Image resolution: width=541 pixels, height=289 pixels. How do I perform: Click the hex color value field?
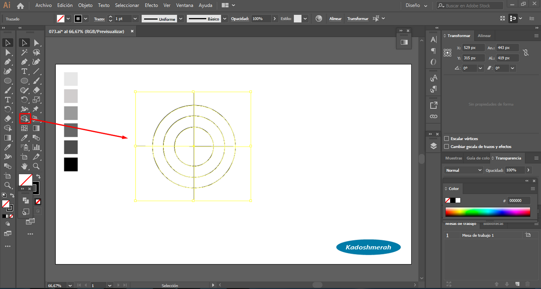[x=519, y=201]
